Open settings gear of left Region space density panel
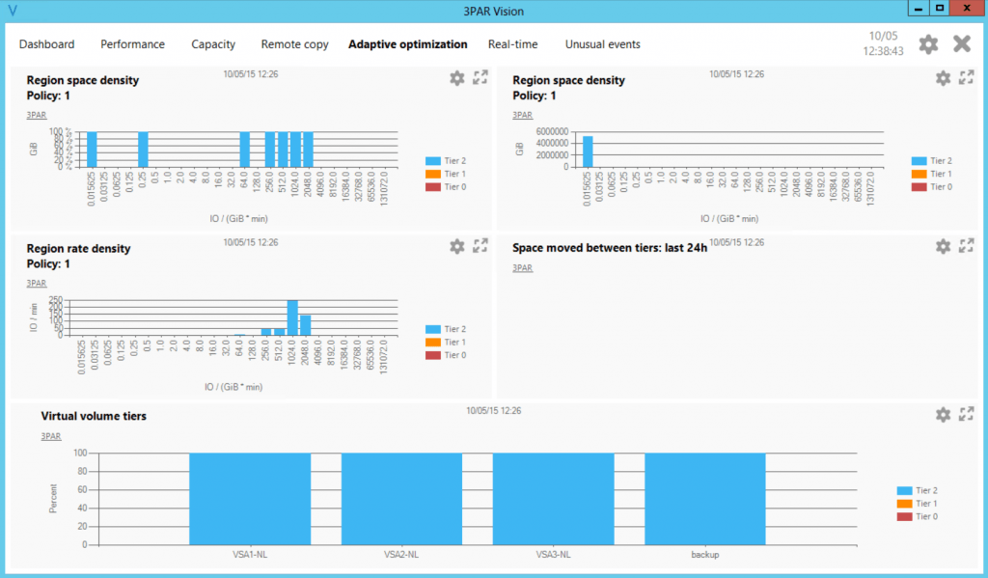Screen dimensions: 988x578 click(456, 78)
